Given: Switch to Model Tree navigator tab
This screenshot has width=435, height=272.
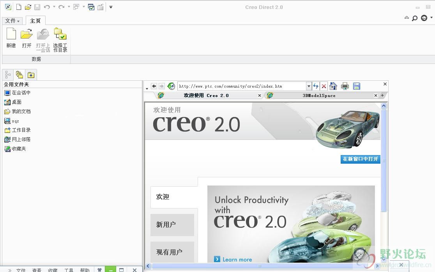Looking at the screenshot, I should tap(8, 74).
